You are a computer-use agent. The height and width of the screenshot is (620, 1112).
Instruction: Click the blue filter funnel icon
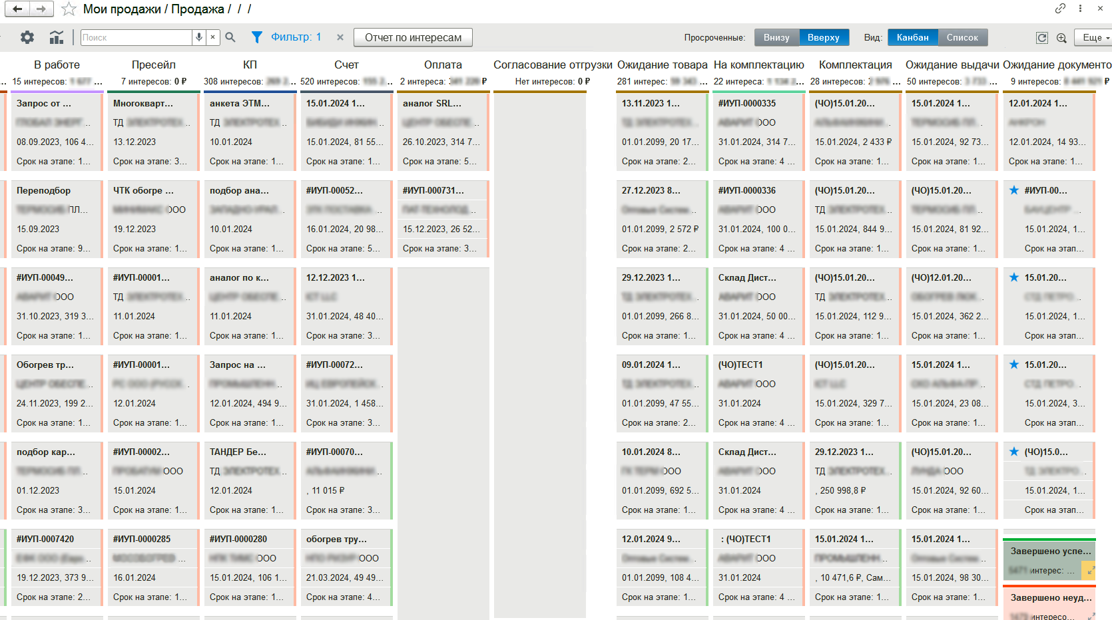(x=256, y=37)
